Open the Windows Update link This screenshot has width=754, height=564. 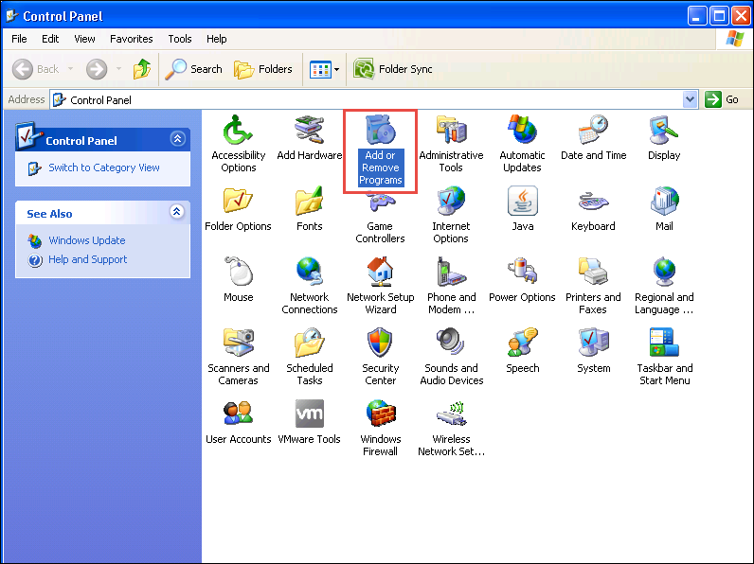click(x=86, y=240)
